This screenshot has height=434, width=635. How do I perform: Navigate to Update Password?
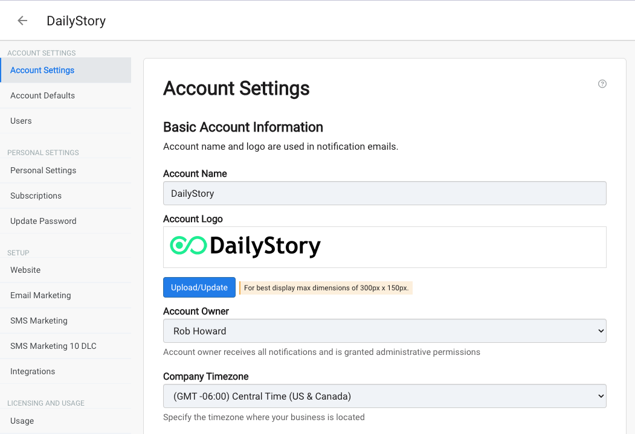click(66, 222)
